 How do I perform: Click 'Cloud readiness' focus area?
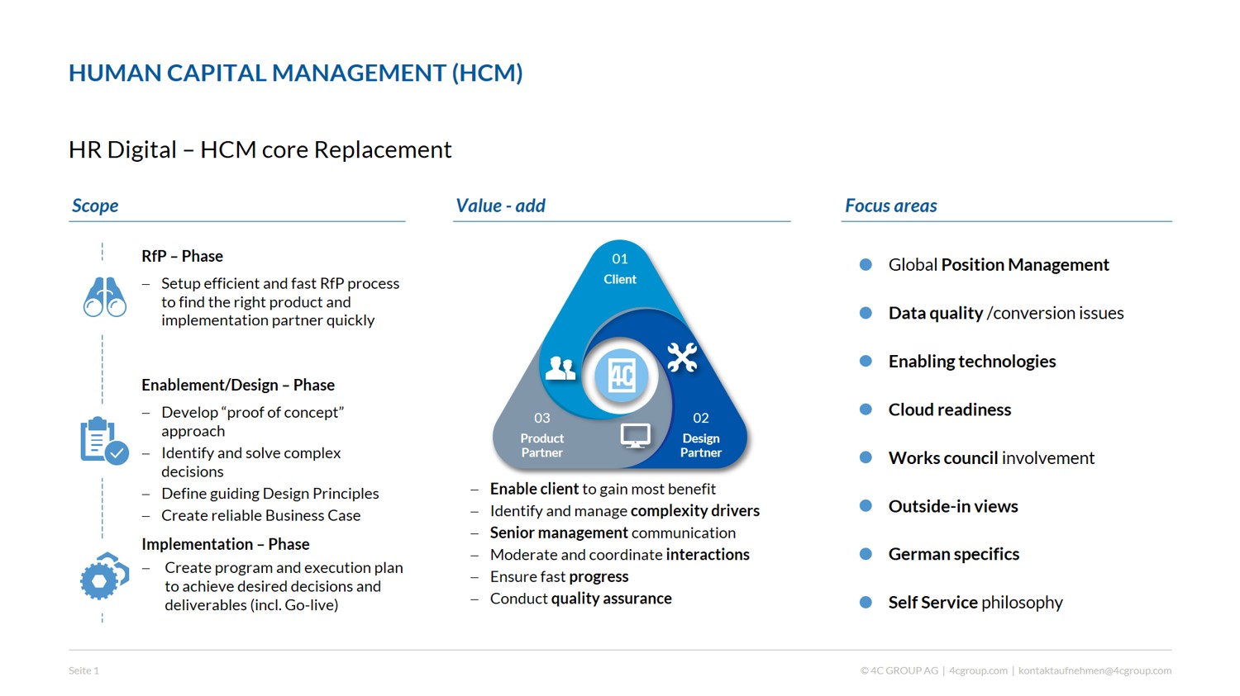[949, 410]
